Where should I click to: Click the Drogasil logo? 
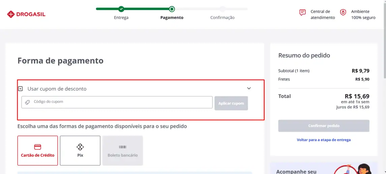[26, 14]
